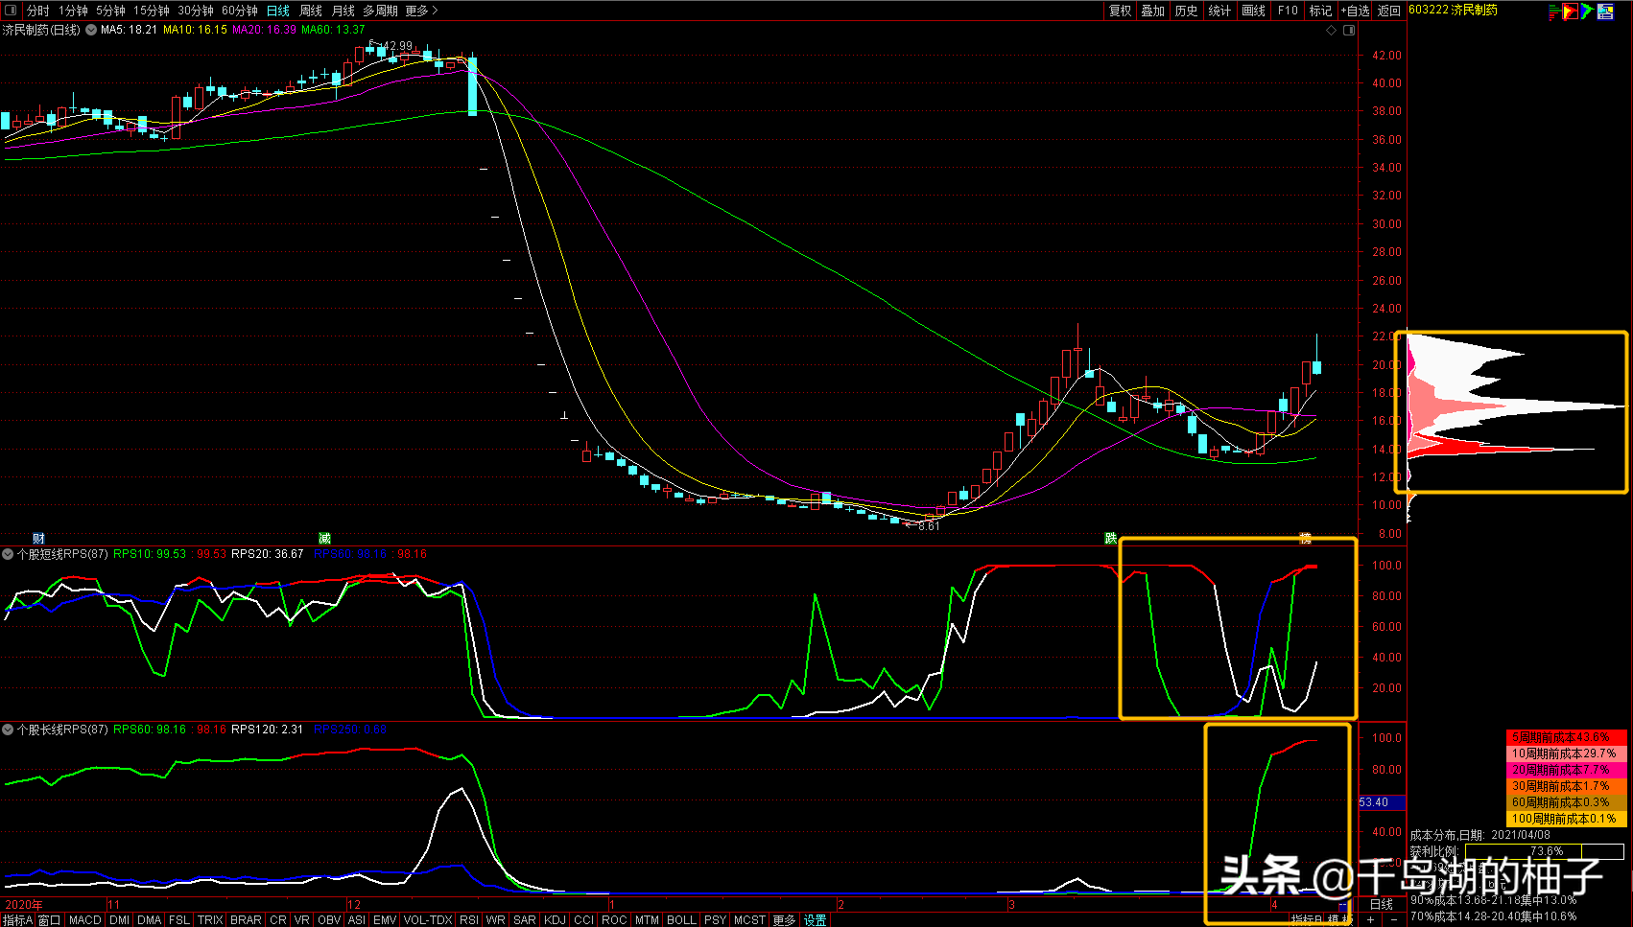The height and width of the screenshot is (927, 1633).
Task: Add stock via +自选 button
Action: point(1356,11)
